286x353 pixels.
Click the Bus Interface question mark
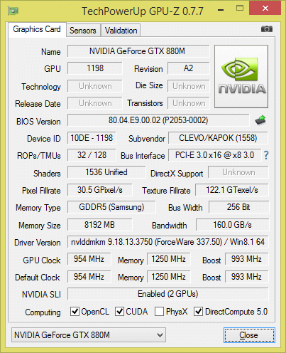pos(266,155)
